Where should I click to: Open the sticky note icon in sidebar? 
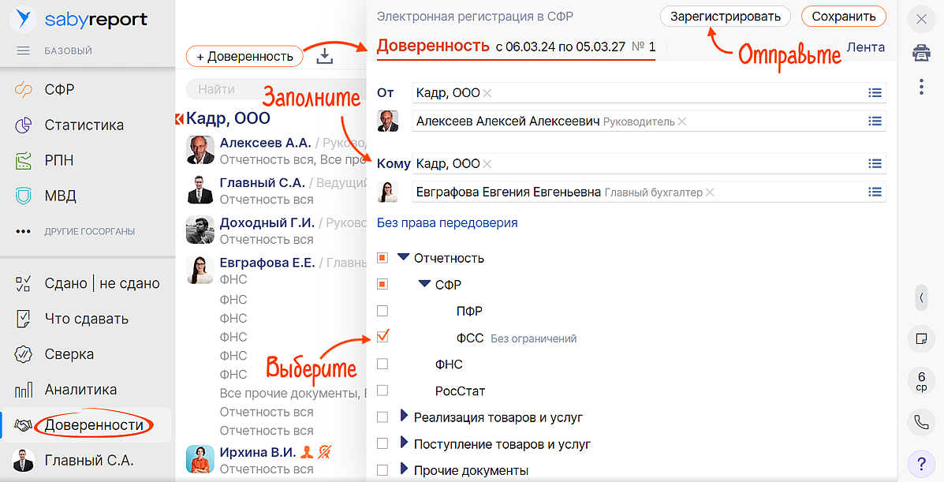pyautogui.click(x=921, y=338)
